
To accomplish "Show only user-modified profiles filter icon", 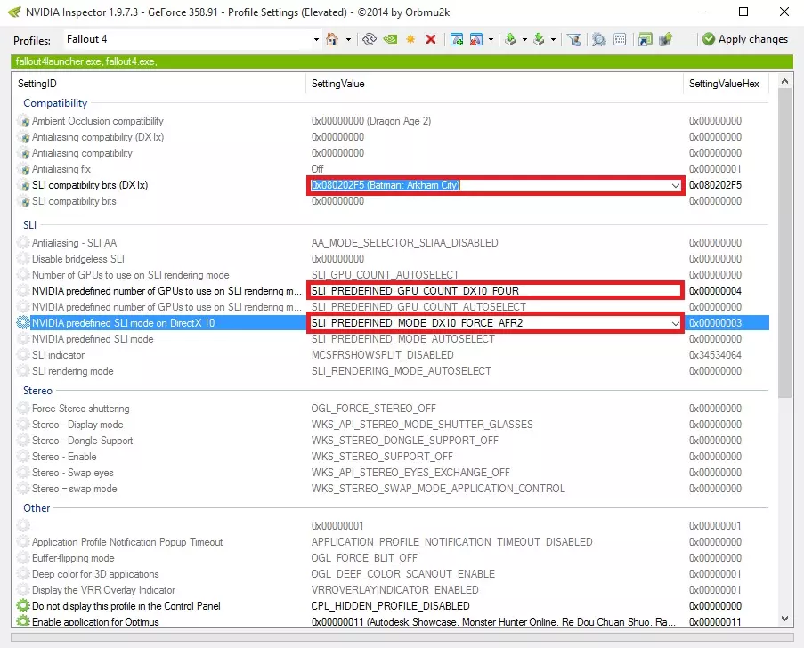I will [574, 39].
